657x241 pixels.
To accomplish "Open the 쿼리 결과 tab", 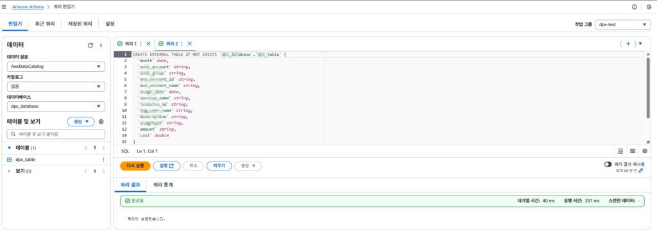I will click(130, 185).
